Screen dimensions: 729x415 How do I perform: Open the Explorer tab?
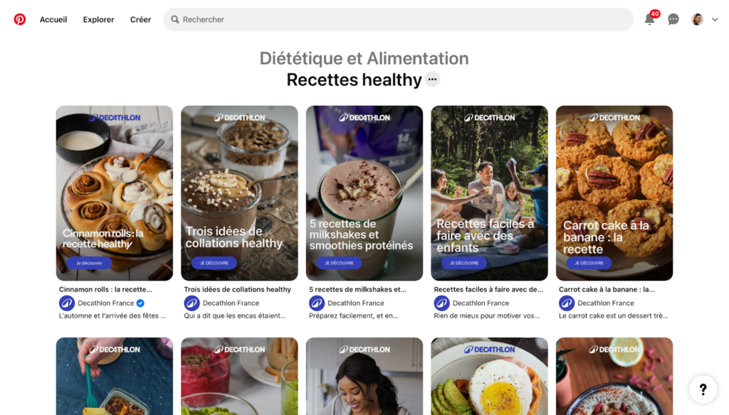coord(98,19)
